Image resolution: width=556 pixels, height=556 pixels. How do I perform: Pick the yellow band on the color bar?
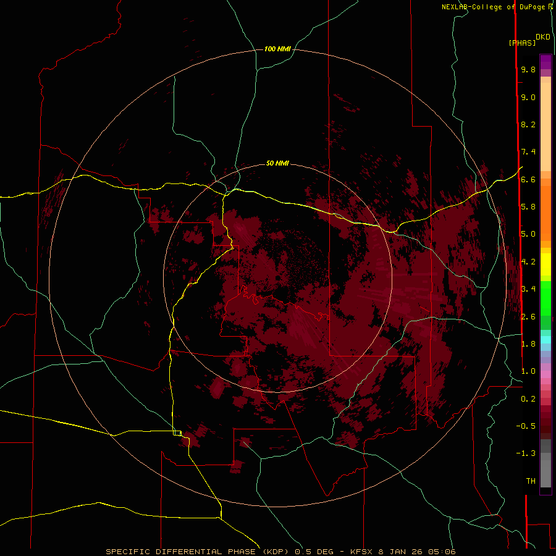545,264
